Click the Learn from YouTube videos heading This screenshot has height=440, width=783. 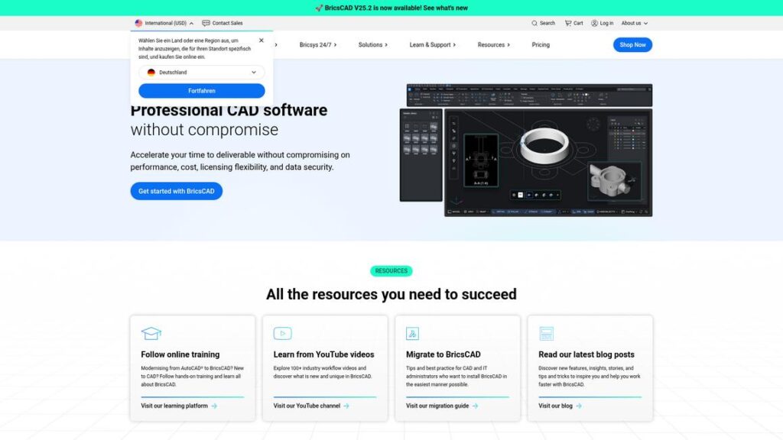(x=323, y=354)
